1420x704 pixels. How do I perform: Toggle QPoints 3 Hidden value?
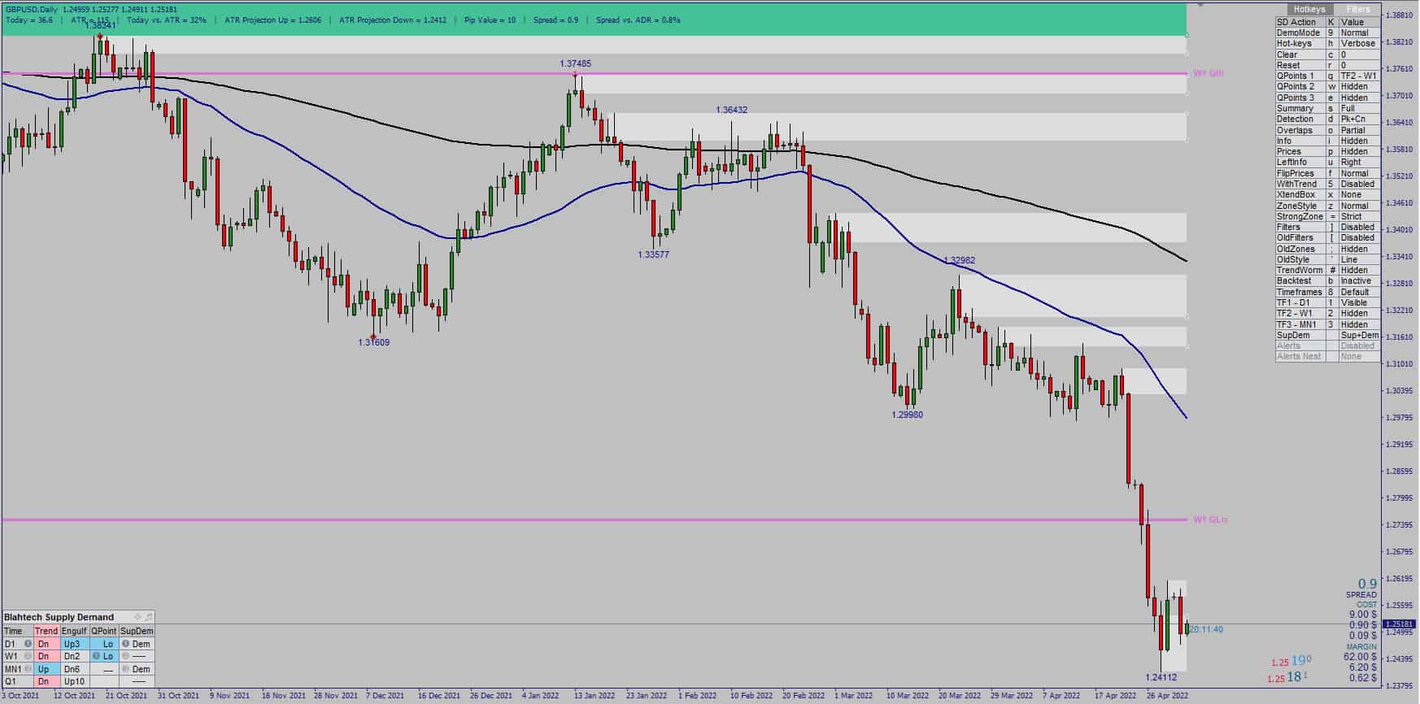(x=1360, y=98)
